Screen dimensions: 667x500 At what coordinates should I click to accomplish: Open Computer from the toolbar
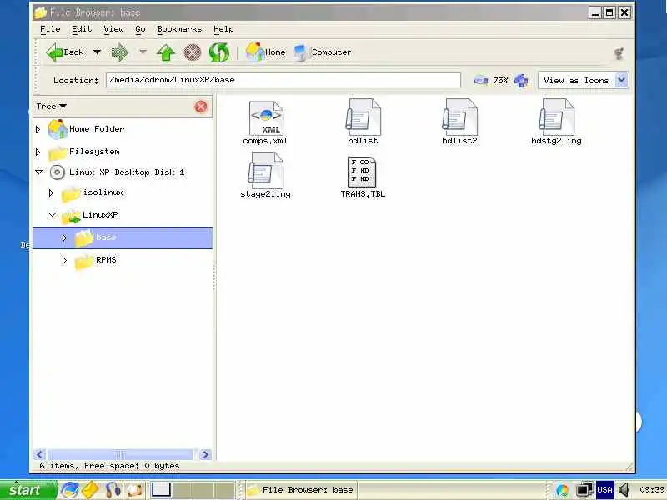(323, 52)
